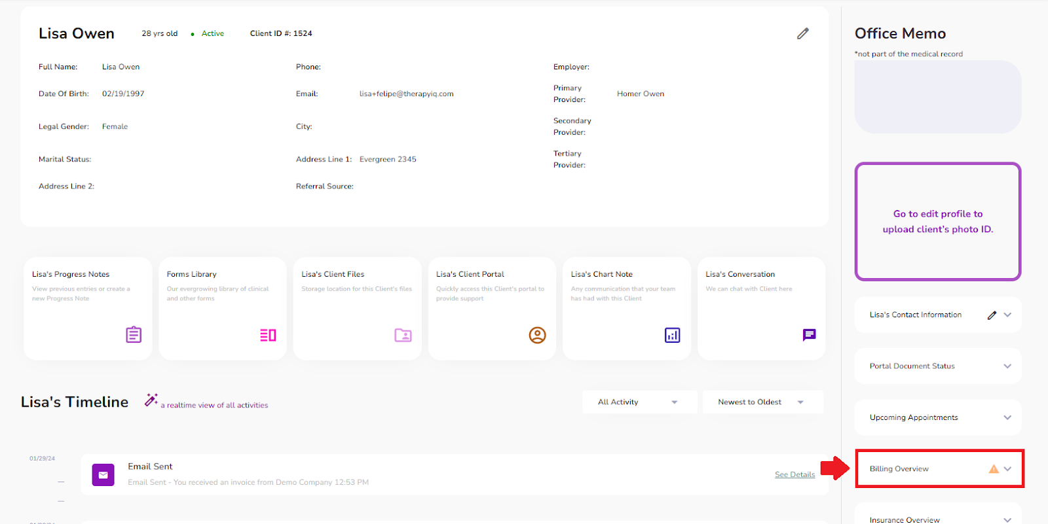Click date of birth value 02/19/1997
Viewport: 1048px width, 524px height.
point(123,94)
